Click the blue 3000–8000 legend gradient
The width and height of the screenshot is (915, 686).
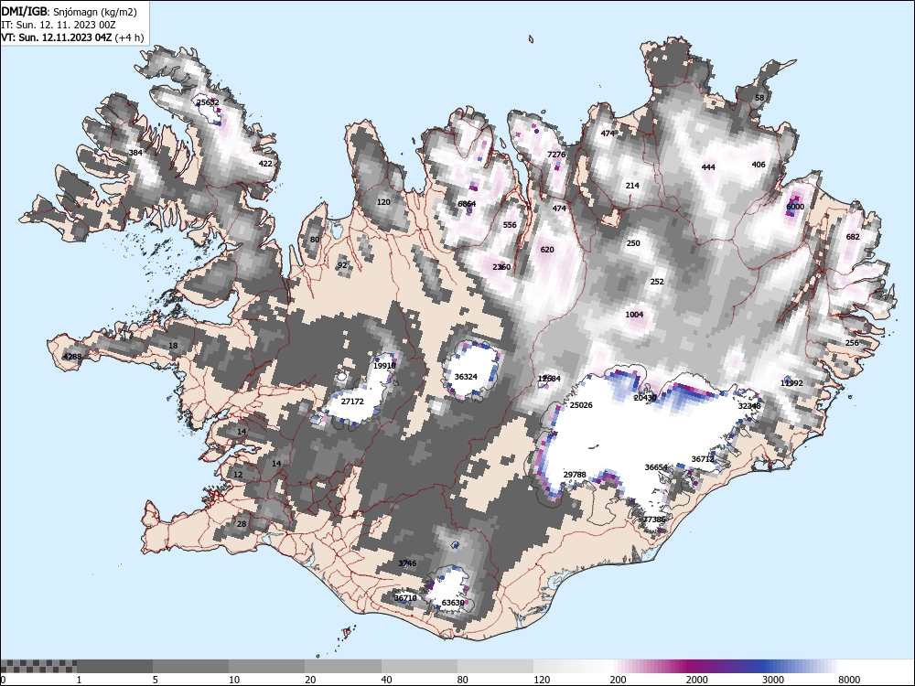pyautogui.click(x=800, y=667)
